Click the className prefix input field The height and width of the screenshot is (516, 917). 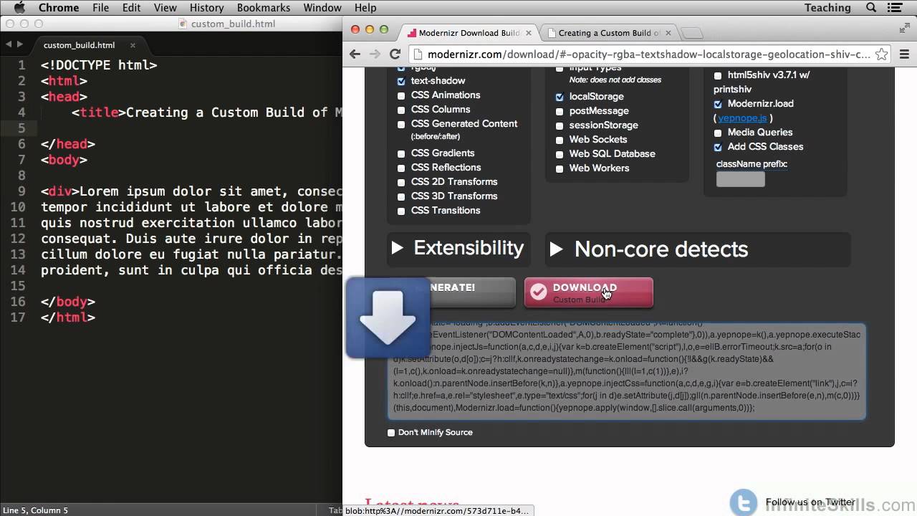click(x=741, y=179)
